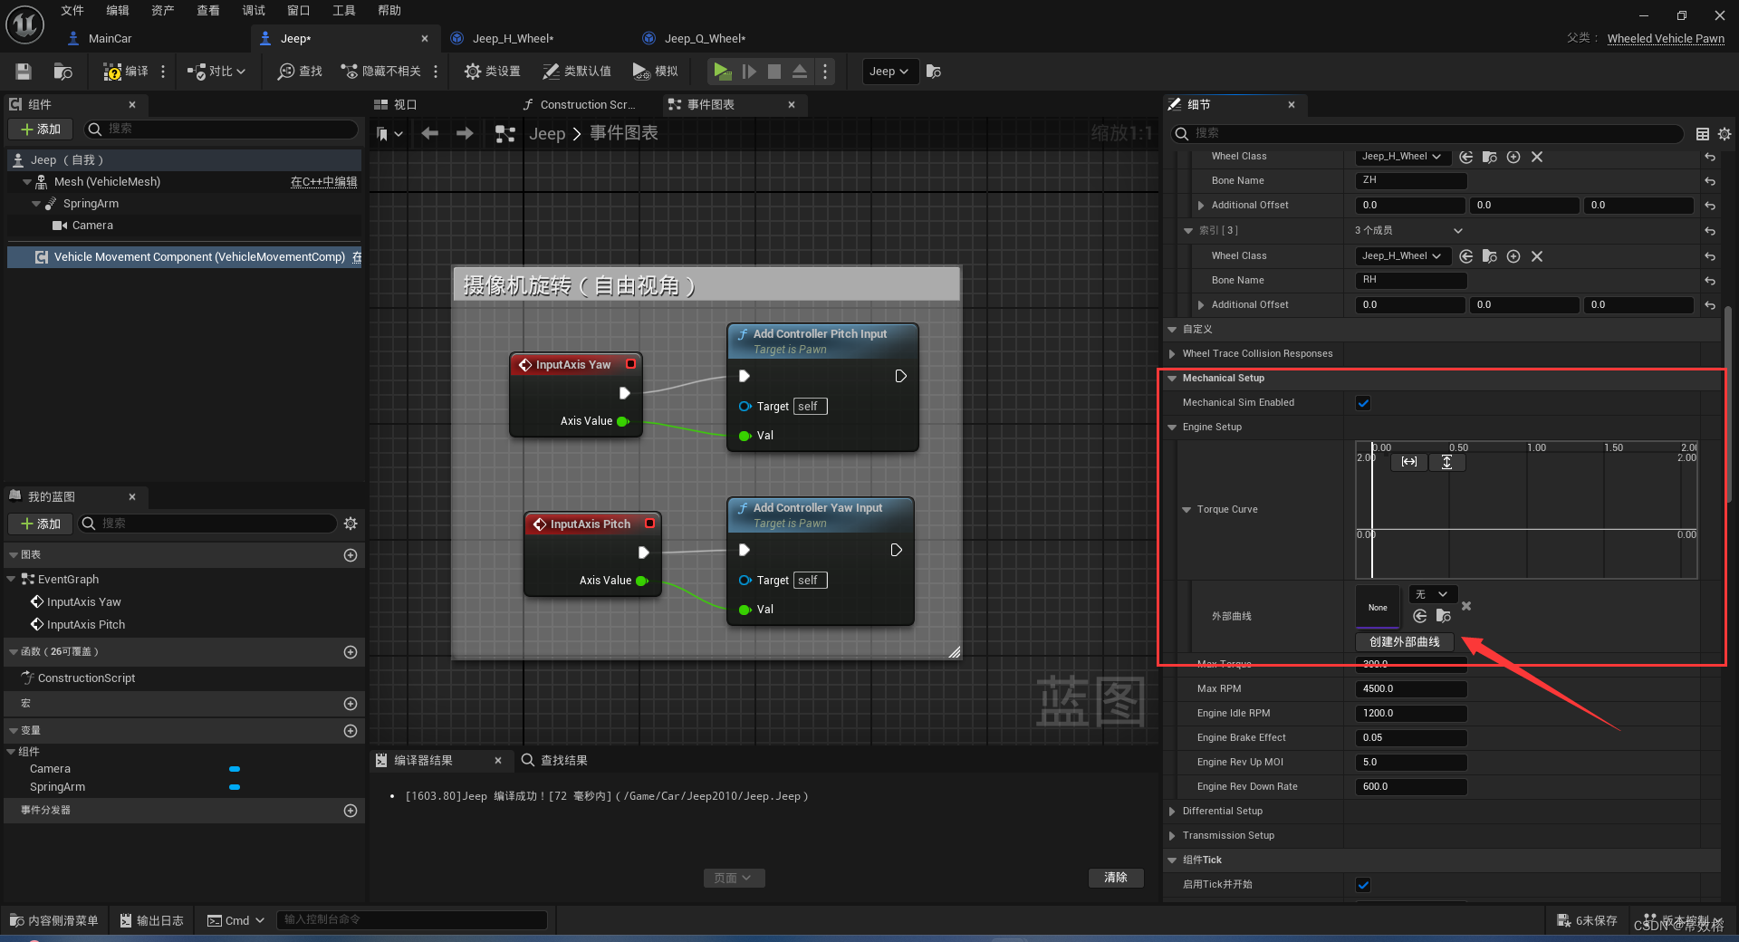1739x942 pixels.
Task: Click fit horizontal icon in Torque Curve
Action: 1409,462
